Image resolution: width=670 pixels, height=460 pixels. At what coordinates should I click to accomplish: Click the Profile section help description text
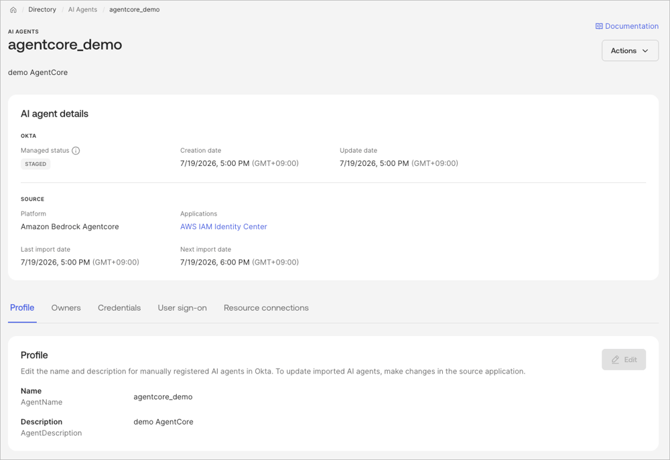pyautogui.click(x=273, y=371)
